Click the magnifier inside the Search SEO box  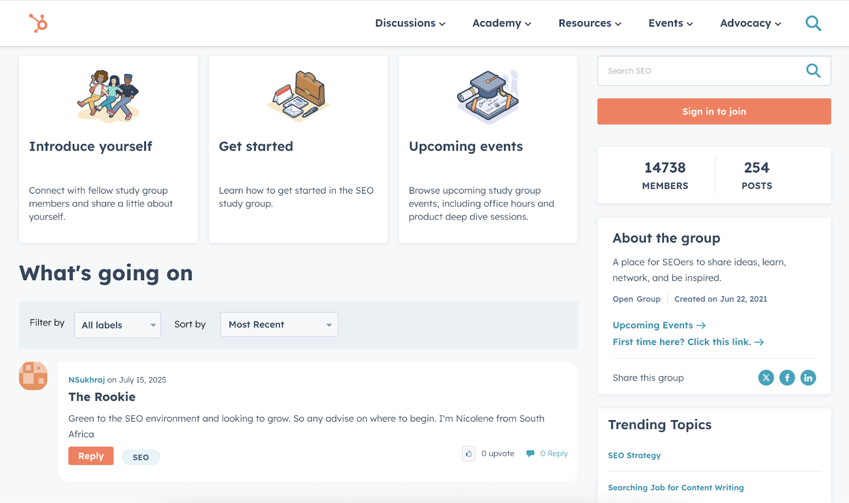pos(812,70)
